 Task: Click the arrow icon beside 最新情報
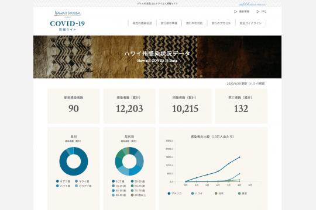[x=235, y=12]
